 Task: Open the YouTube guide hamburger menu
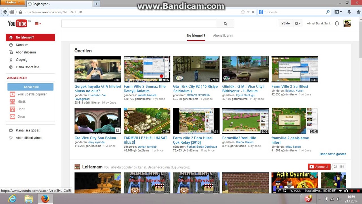click(38, 24)
